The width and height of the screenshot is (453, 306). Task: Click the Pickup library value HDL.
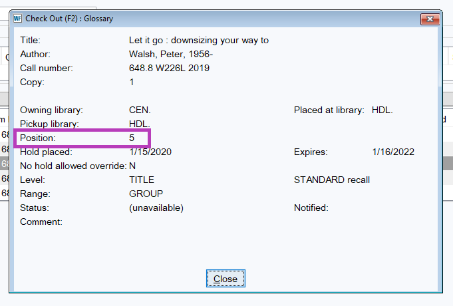(140, 124)
